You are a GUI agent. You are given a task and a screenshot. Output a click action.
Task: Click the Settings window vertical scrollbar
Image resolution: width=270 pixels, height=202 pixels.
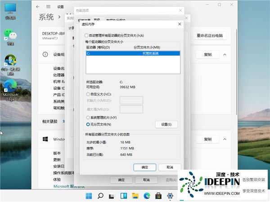(x=237, y=72)
